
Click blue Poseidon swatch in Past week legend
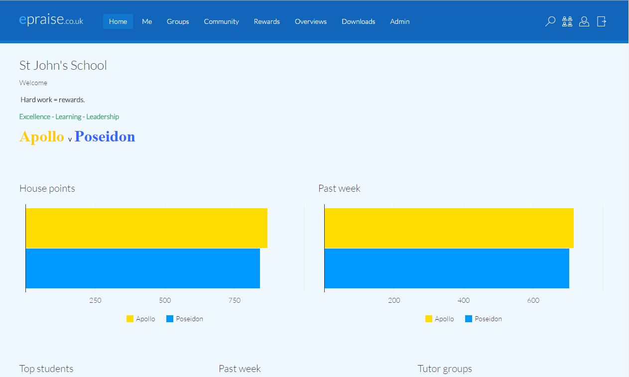pos(469,319)
